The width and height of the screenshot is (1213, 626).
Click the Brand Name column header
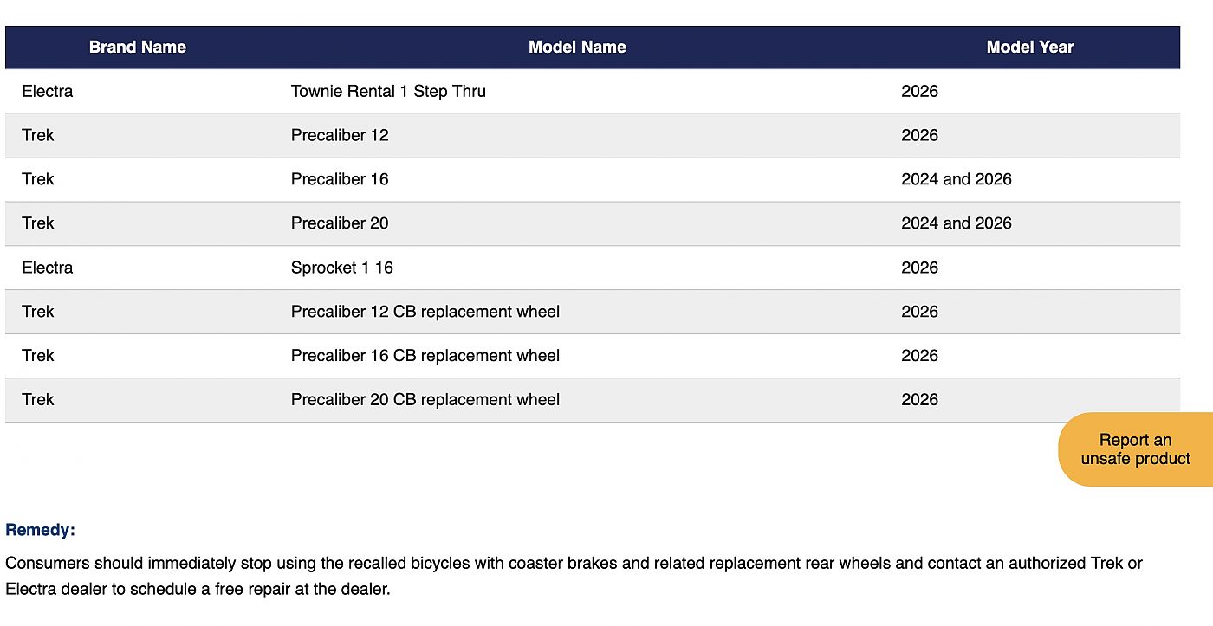(137, 48)
